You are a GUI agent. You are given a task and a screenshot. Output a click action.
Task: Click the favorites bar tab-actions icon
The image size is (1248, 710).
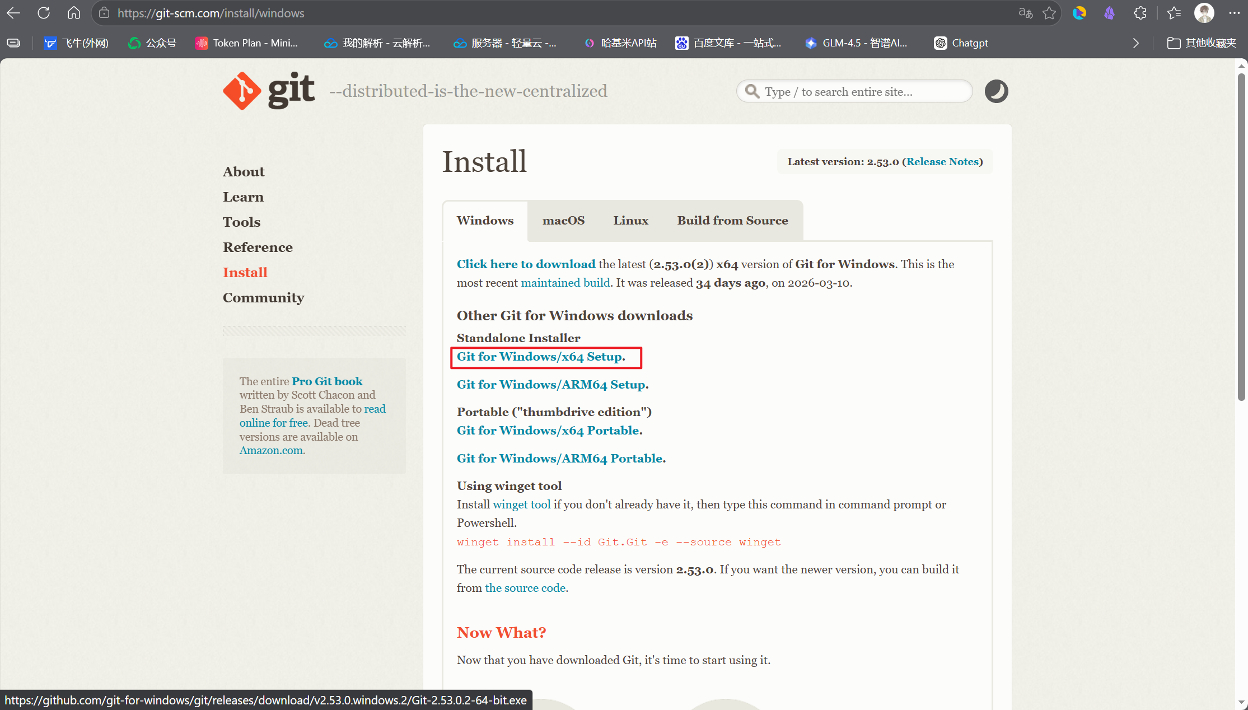13,43
